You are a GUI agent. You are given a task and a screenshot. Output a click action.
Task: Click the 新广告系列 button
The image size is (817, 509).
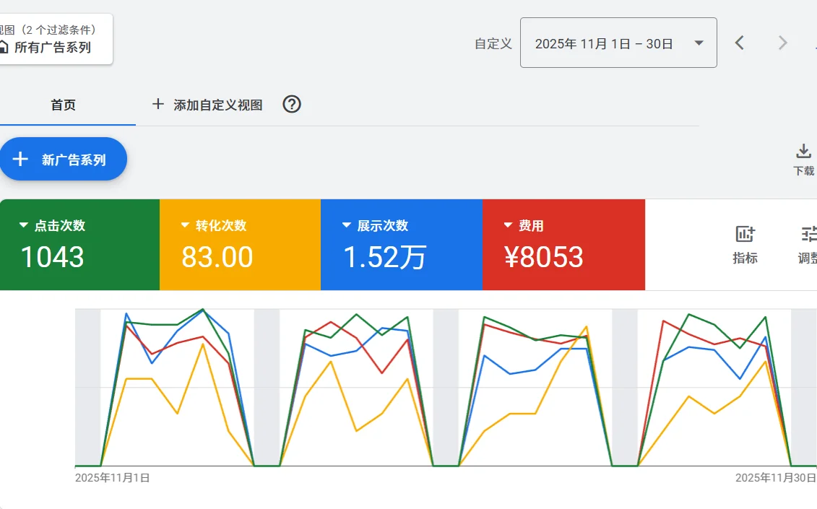64,159
